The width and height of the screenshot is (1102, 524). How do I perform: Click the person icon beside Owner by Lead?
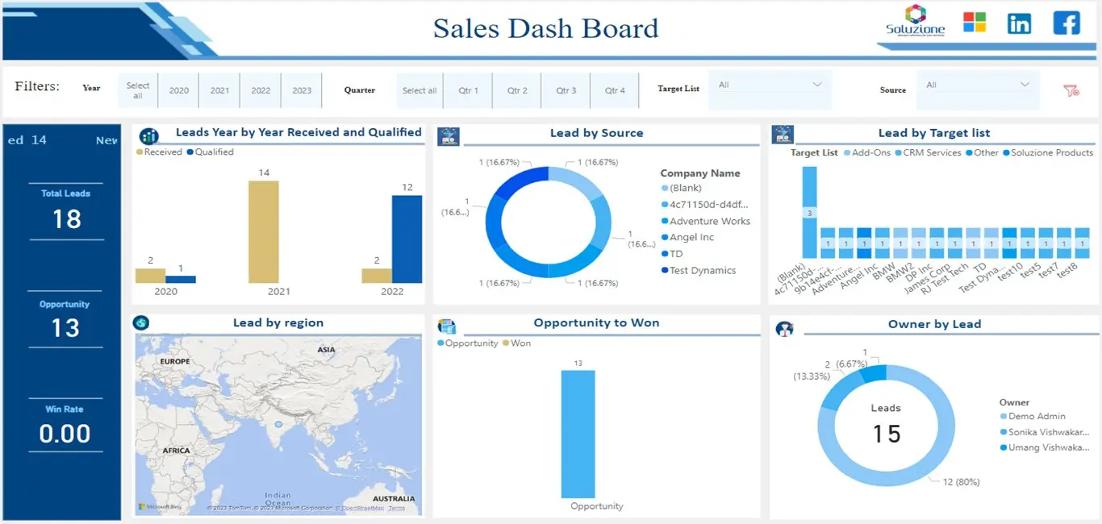point(785,328)
